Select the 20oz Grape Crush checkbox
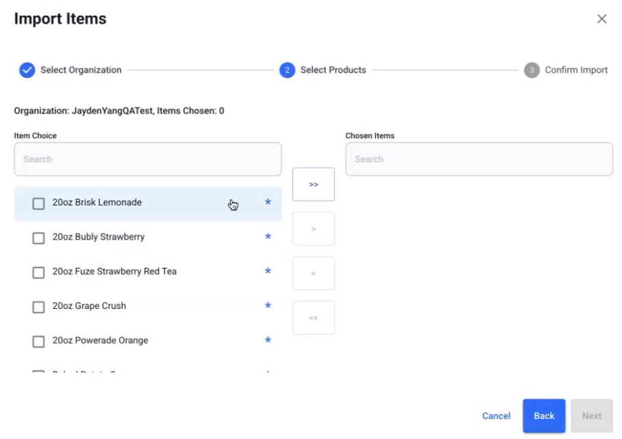This screenshot has width=622, height=439. (39, 307)
